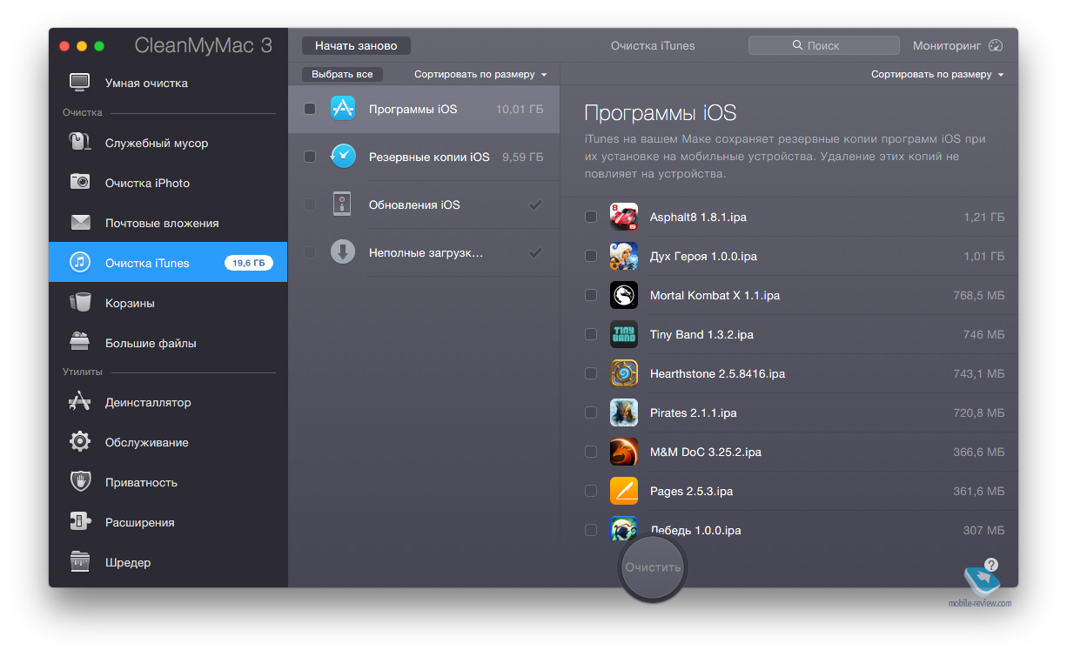1067x657 pixels.
Task: Open file list Сортировать по размеру dropdown
Action: [937, 75]
